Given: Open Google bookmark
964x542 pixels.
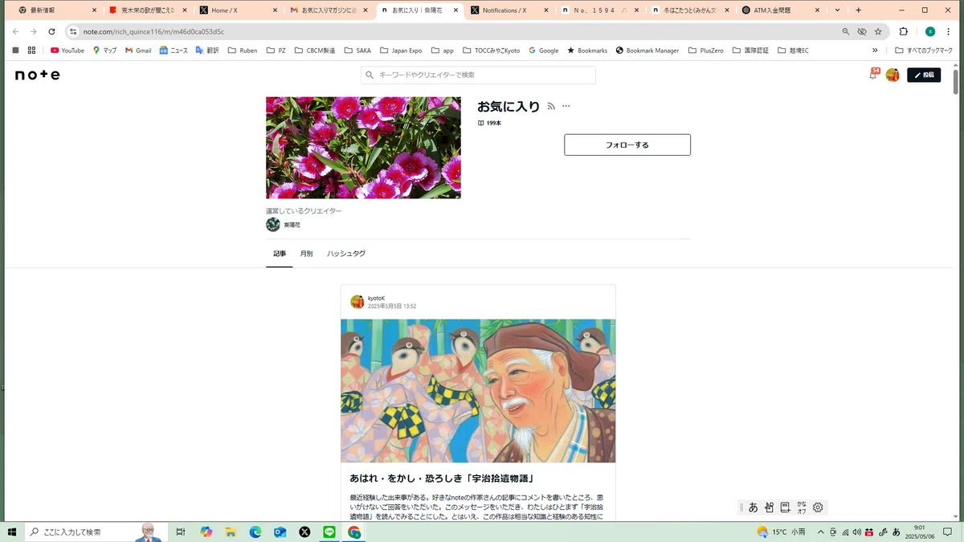Looking at the screenshot, I should pyautogui.click(x=544, y=50).
